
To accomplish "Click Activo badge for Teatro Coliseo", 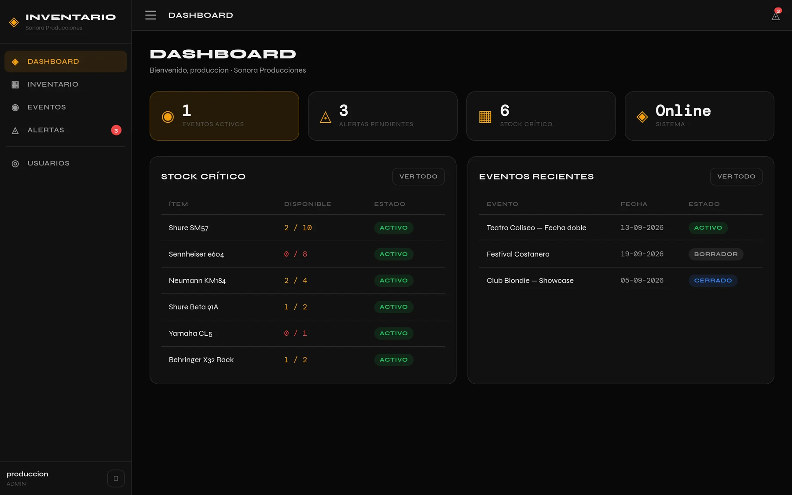I will pyautogui.click(x=708, y=228).
